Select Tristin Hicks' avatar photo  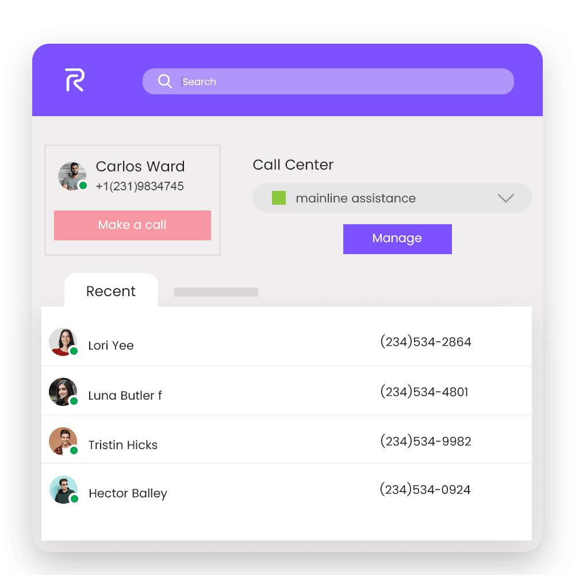[x=63, y=441]
